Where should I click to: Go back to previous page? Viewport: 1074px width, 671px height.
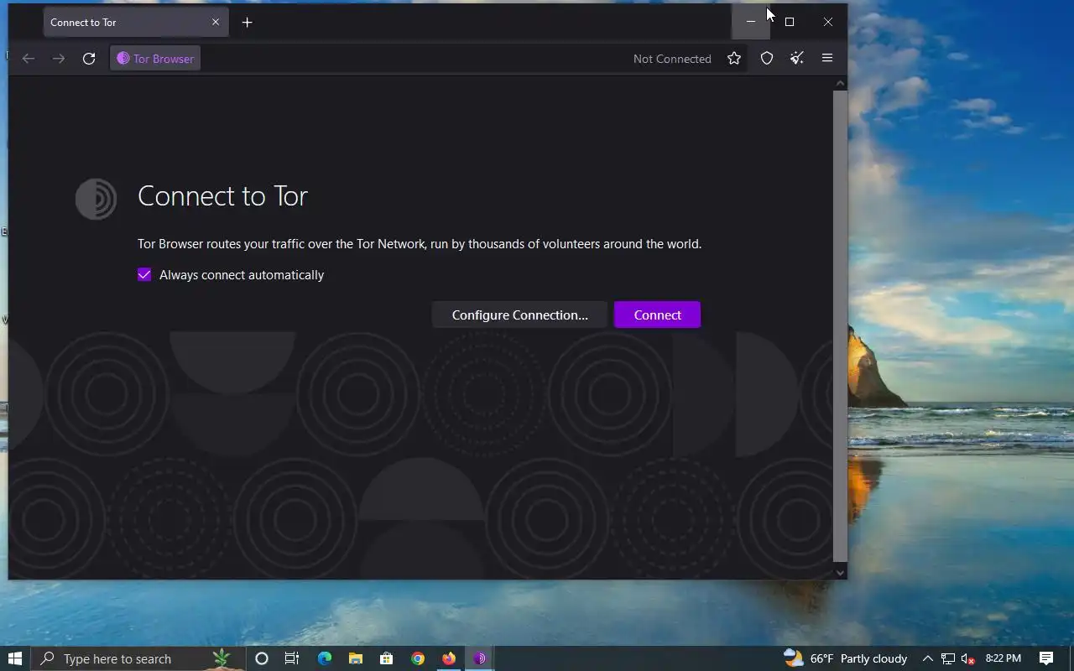coord(29,58)
